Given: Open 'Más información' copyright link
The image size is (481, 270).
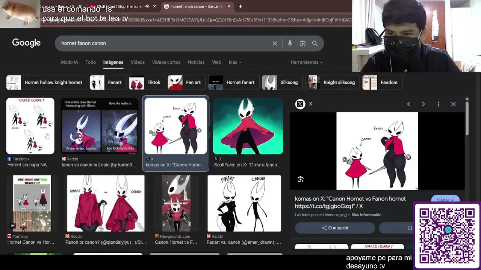Looking at the screenshot, I should coord(366,215).
